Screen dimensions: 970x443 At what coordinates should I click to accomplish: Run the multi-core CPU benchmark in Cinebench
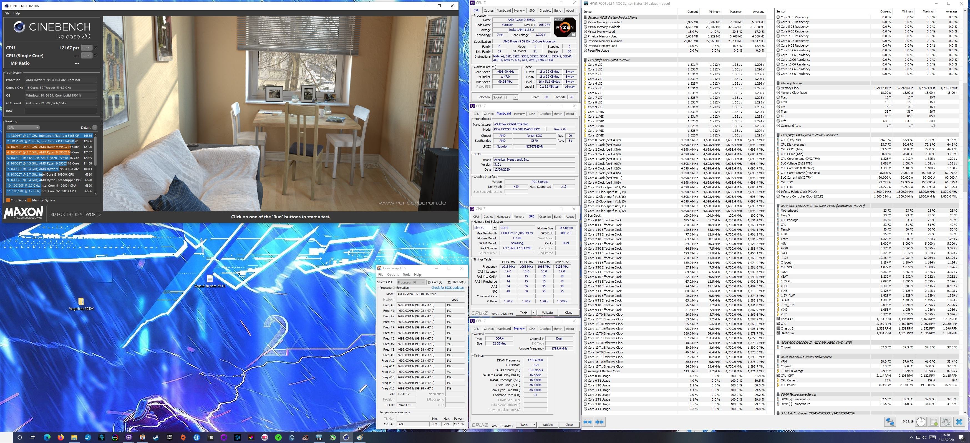point(86,48)
